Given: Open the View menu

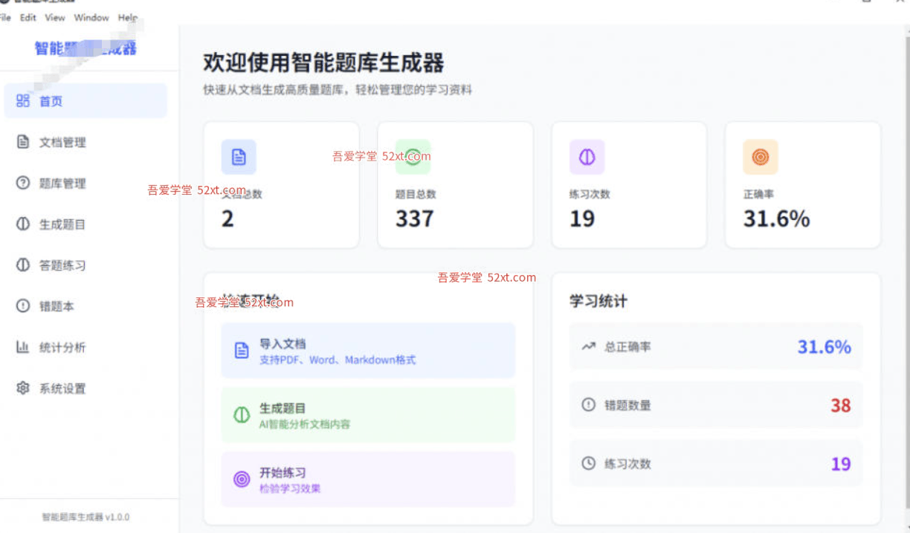Looking at the screenshot, I should 55,17.
